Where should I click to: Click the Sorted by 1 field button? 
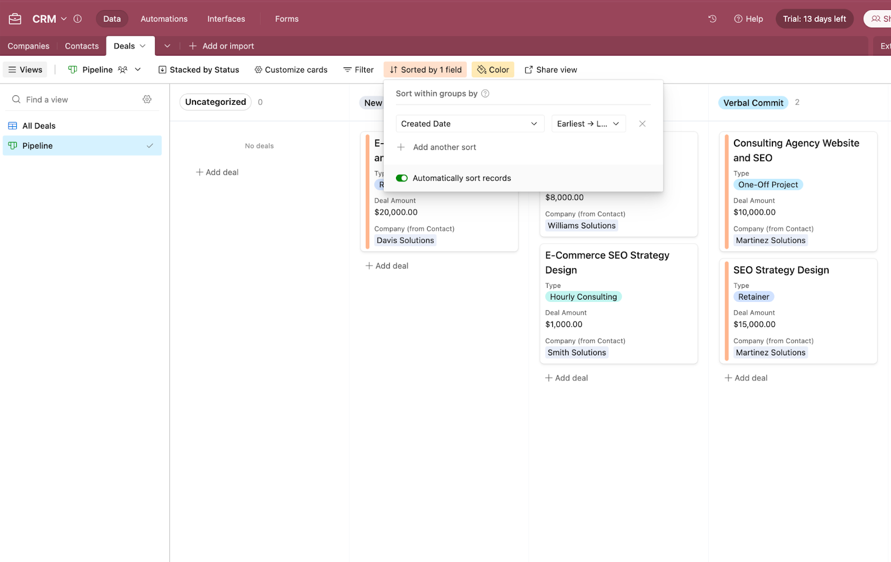[425, 70]
